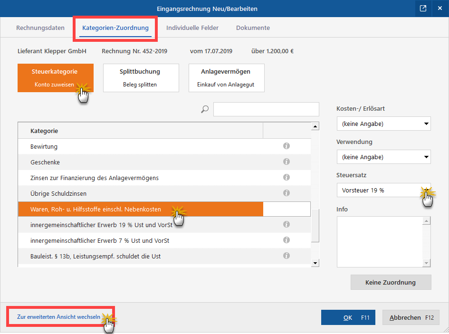The width and height of the screenshot is (449, 334).
Task: Select innergemeinschaftlicher Erwerb 7 % Ust und VorSt
Action: click(x=164, y=240)
